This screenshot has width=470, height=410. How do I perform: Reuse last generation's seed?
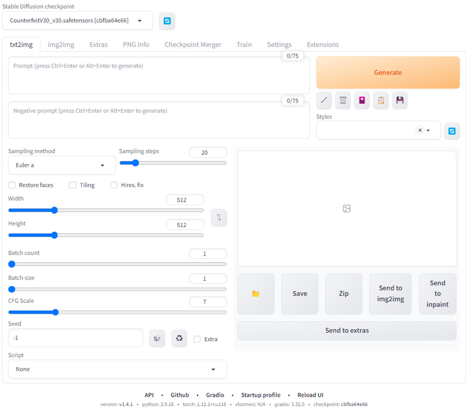[x=179, y=338]
